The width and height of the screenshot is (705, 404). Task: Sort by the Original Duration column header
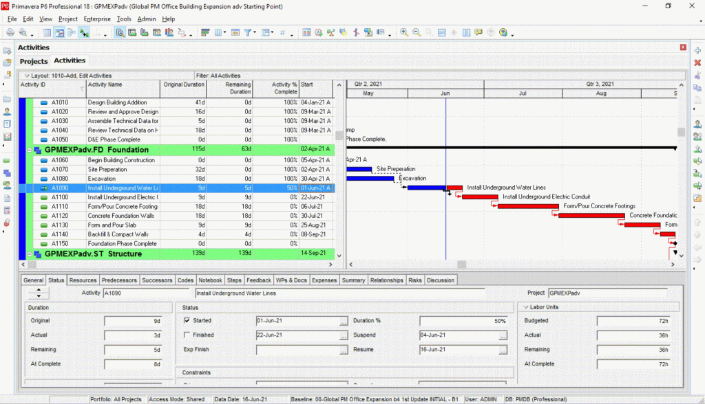pos(183,89)
